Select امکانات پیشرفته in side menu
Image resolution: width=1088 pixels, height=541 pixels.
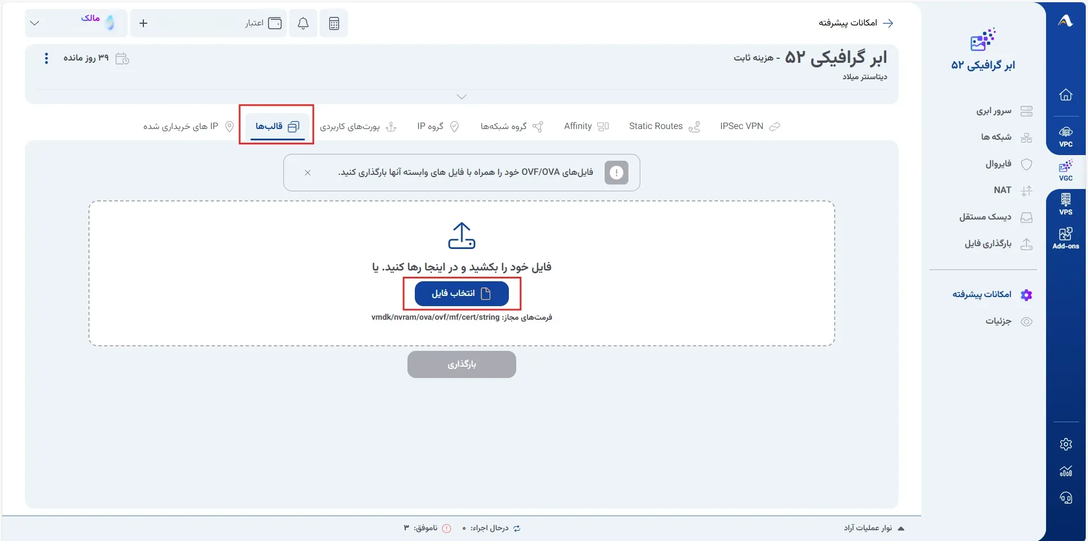tap(992, 294)
